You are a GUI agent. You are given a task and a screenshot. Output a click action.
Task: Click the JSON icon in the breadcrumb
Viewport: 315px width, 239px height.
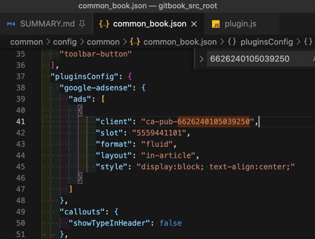click(135, 42)
